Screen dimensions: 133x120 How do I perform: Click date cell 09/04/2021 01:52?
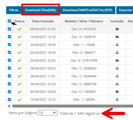(43, 29)
